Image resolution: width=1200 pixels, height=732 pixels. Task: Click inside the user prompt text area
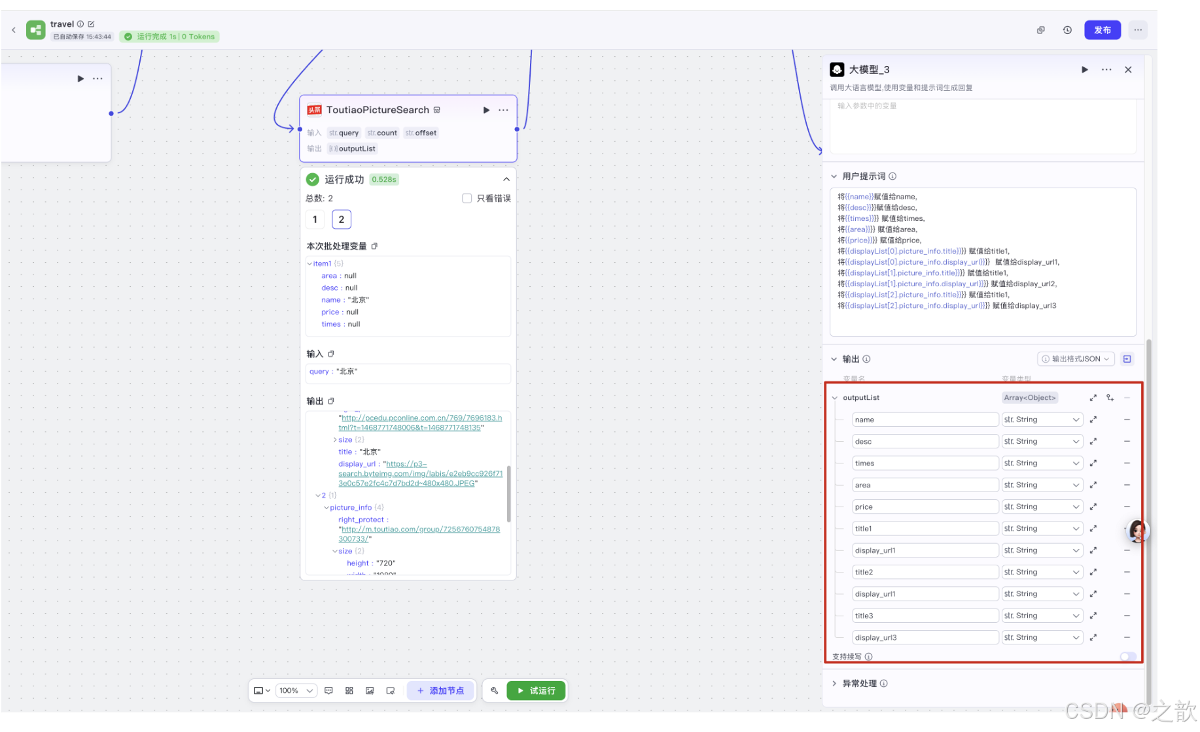click(983, 261)
